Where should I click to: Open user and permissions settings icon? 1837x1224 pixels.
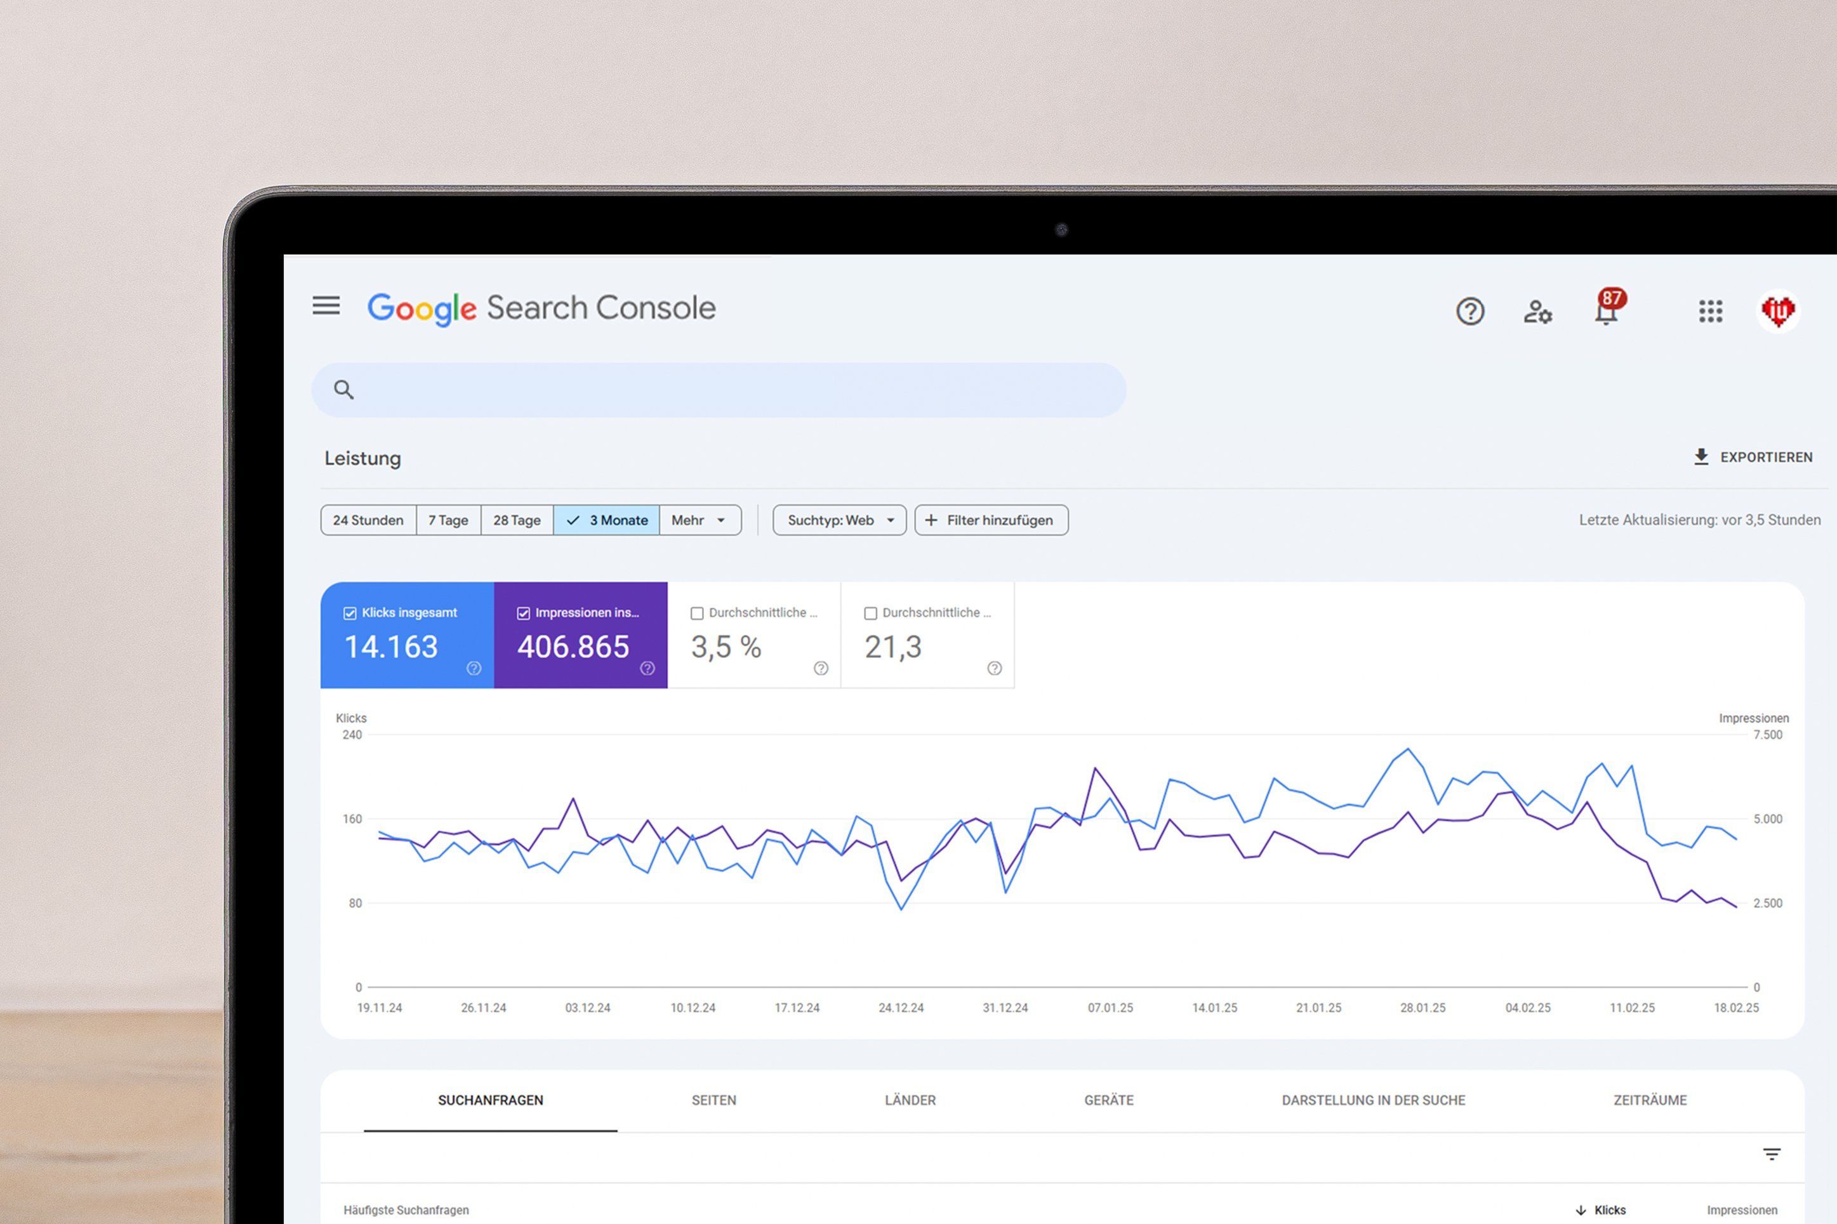pos(1538,312)
